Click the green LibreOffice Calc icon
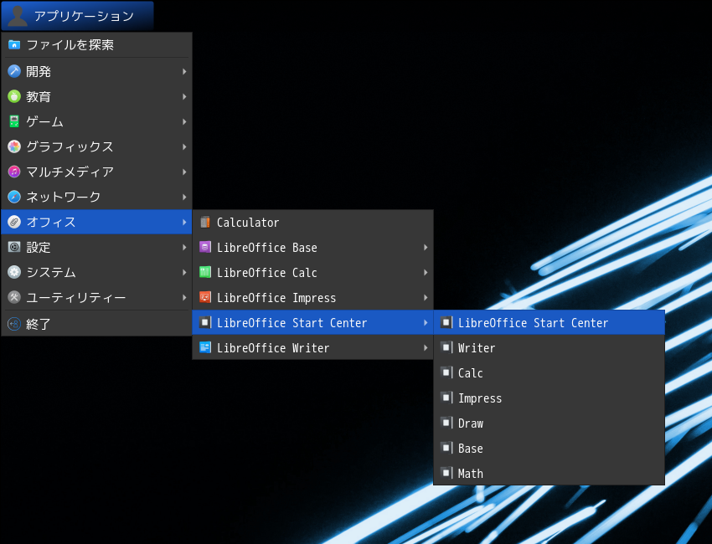This screenshot has height=544, width=712. pyautogui.click(x=205, y=272)
